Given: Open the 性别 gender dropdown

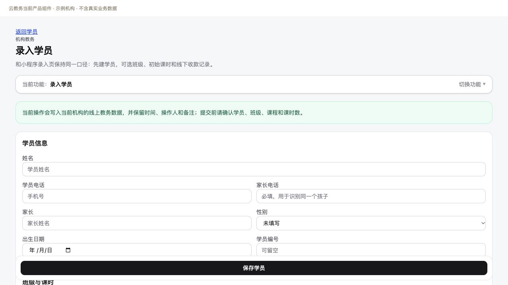Looking at the screenshot, I should pyautogui.click(x=371, y=223).
